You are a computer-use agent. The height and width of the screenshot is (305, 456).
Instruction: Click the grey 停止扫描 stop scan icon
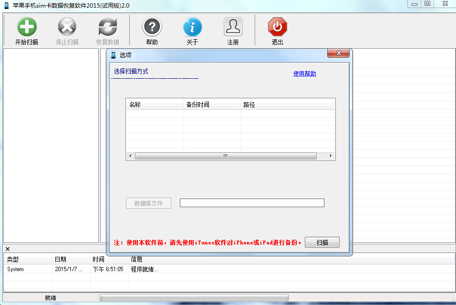pyautogui.click(x=67, y=26)
